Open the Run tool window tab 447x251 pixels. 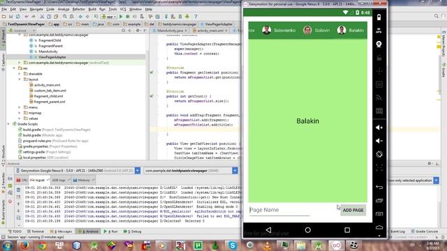(110, 231)
